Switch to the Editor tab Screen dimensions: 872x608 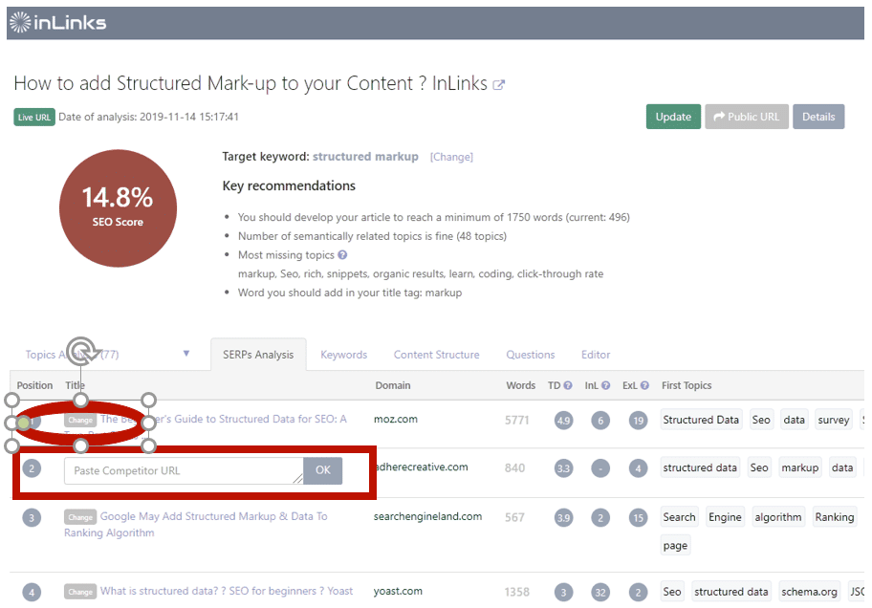tap(596, 355)
